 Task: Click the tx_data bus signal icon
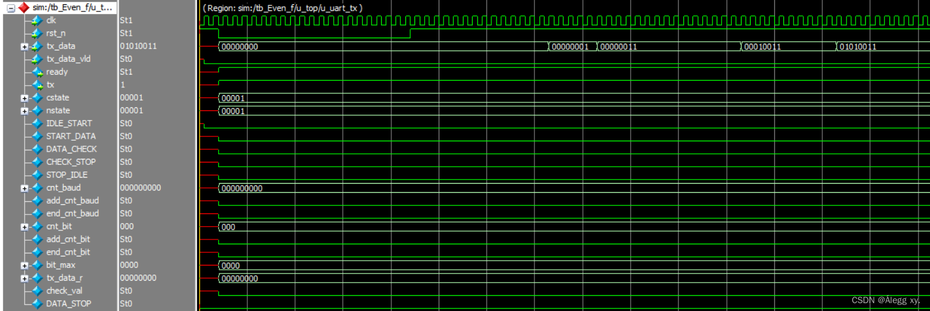pyautogui.click(x=37, y=46)
